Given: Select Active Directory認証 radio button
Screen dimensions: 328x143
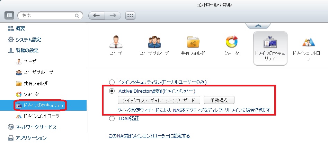Looking at the screenshot, I should [112, 91].
